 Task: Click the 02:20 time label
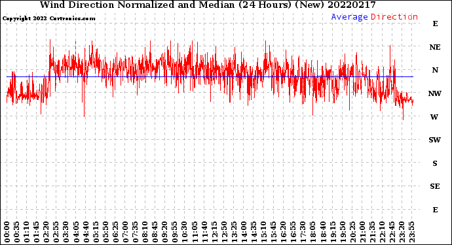pyautogui.click(x=47, y=233)
